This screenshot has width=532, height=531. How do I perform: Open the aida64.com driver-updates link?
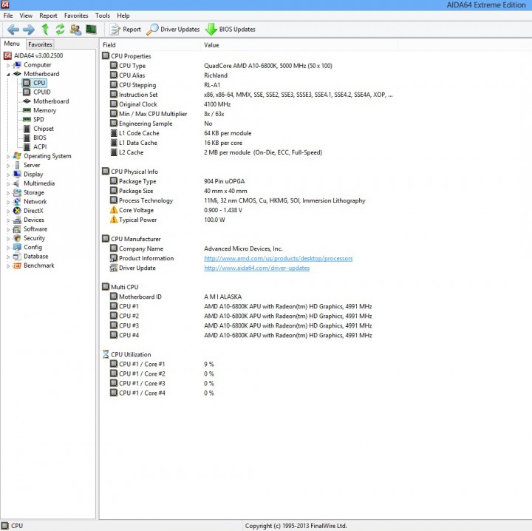click(257, 268)
